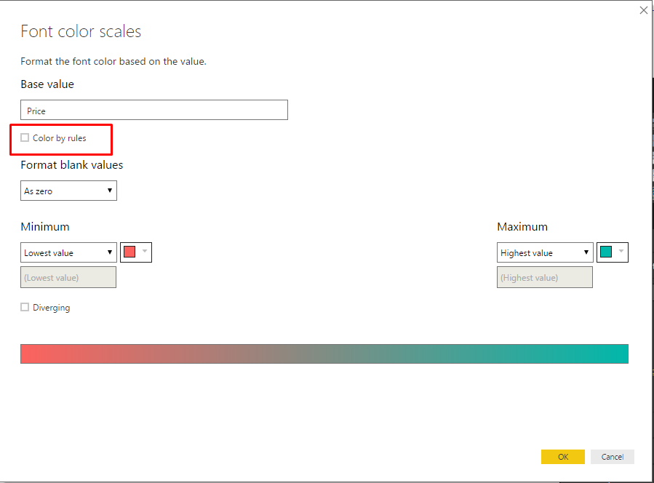This screenshot has height=483, width=654.
Task: Enable the Color by rules checkbox
Action: click(25, 138)
